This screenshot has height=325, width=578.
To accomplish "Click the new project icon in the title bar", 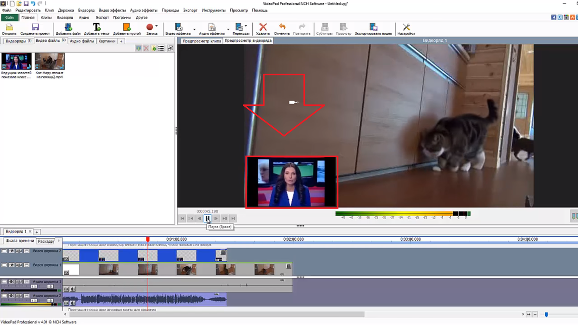I will coord(12,3).
